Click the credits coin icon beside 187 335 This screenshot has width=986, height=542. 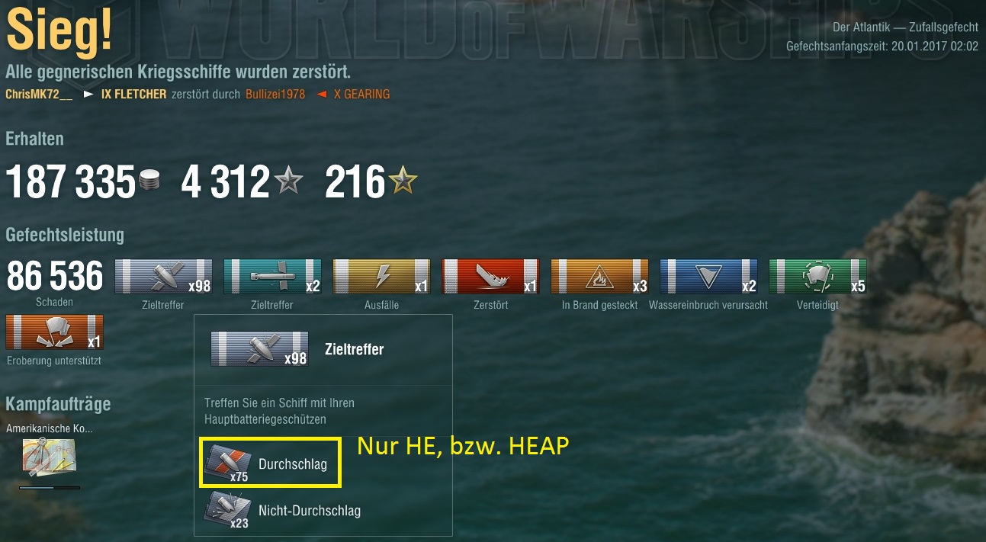pyautogui.click(x=151, y=182)
